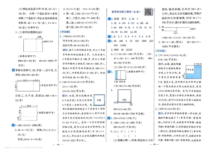
Task: Click the blue section marker before 1. B 2. C
Action: tap(109, 37)
